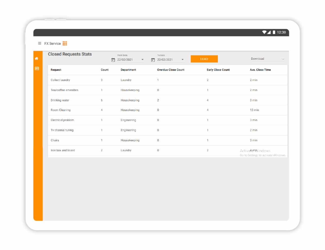
Task: Select the Room Cleaning row
Action: click(61, 110)
